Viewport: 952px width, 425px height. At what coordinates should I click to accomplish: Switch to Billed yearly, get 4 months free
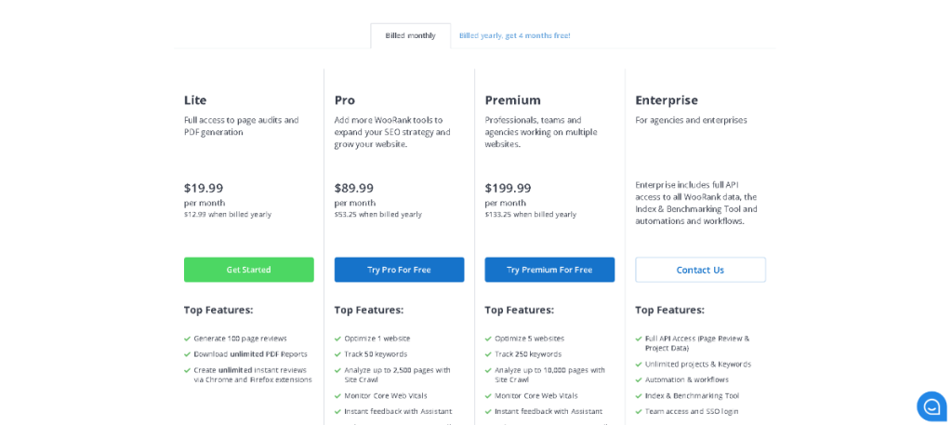[514, 35]
